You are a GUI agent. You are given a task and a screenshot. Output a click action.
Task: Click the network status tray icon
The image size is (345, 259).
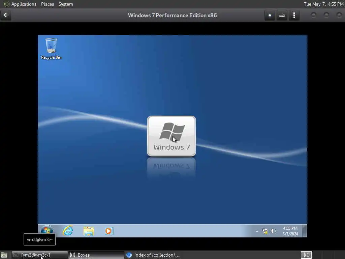[x=265, y=231]
